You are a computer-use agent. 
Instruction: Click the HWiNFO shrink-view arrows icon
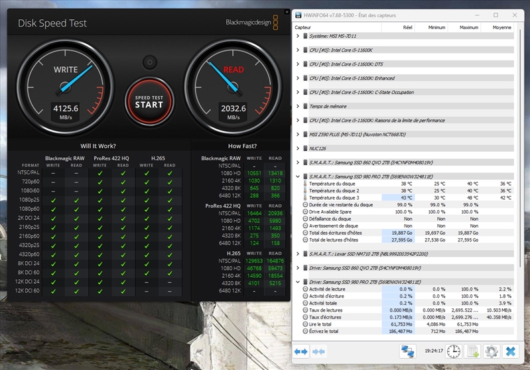click(318, 351)
